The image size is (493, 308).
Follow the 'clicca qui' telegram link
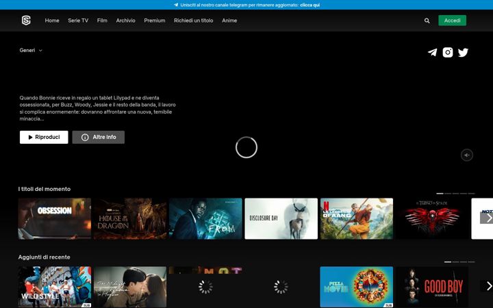[x=309, y=5]
